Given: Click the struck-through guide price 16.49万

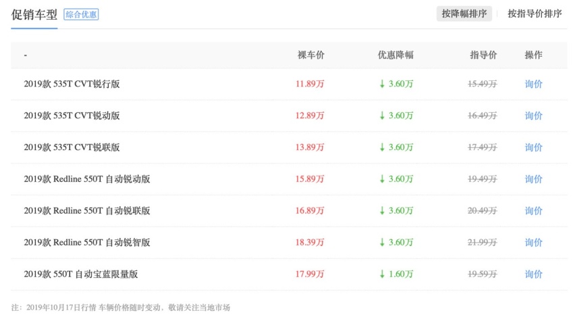Looking at the screenshot, I should tap(483, 116).
